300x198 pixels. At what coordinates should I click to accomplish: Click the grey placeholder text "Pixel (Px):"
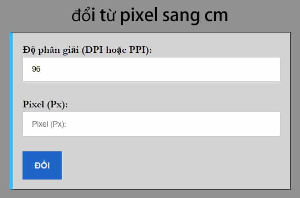(49, 124)
